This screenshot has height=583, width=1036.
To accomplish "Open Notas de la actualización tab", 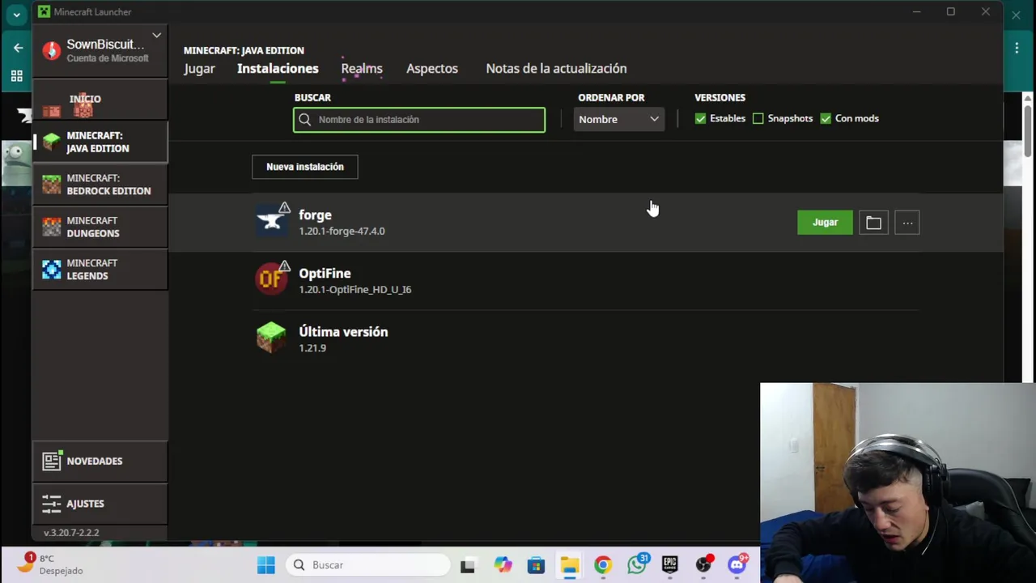I will [x=556, y=69].
